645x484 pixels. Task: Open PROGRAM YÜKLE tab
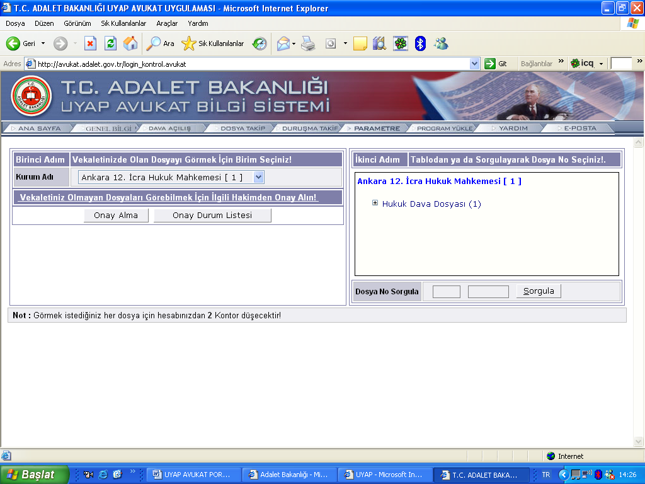(x=444, y=129)
